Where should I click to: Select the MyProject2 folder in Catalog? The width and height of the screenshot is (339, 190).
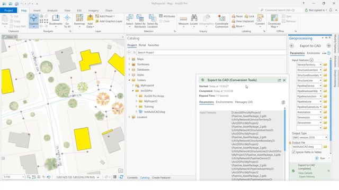[x=150, y=101]
